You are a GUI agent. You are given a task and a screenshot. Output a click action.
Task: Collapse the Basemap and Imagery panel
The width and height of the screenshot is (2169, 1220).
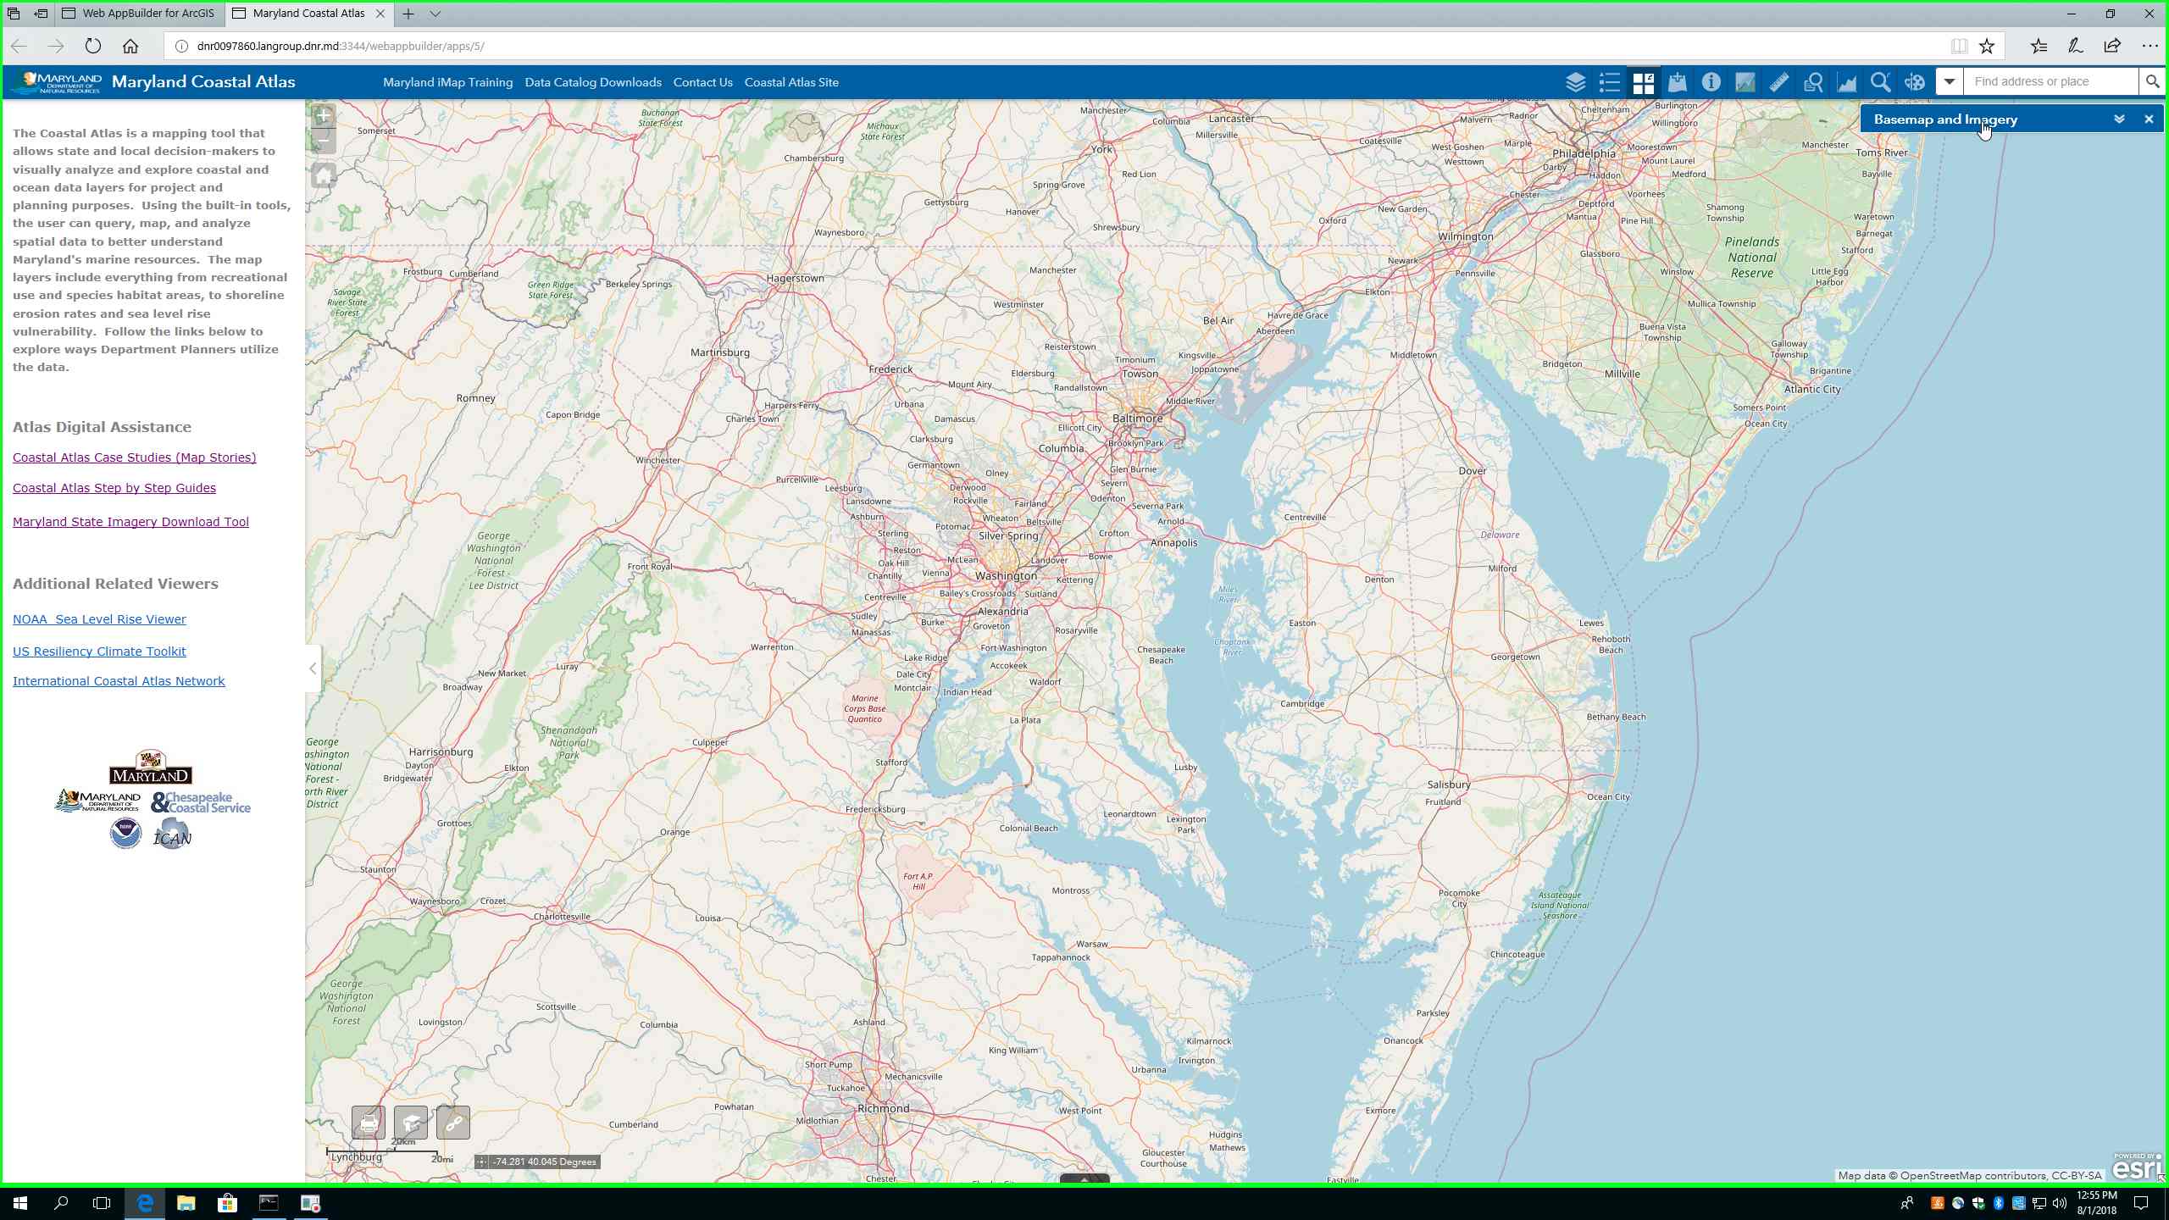2119,119
